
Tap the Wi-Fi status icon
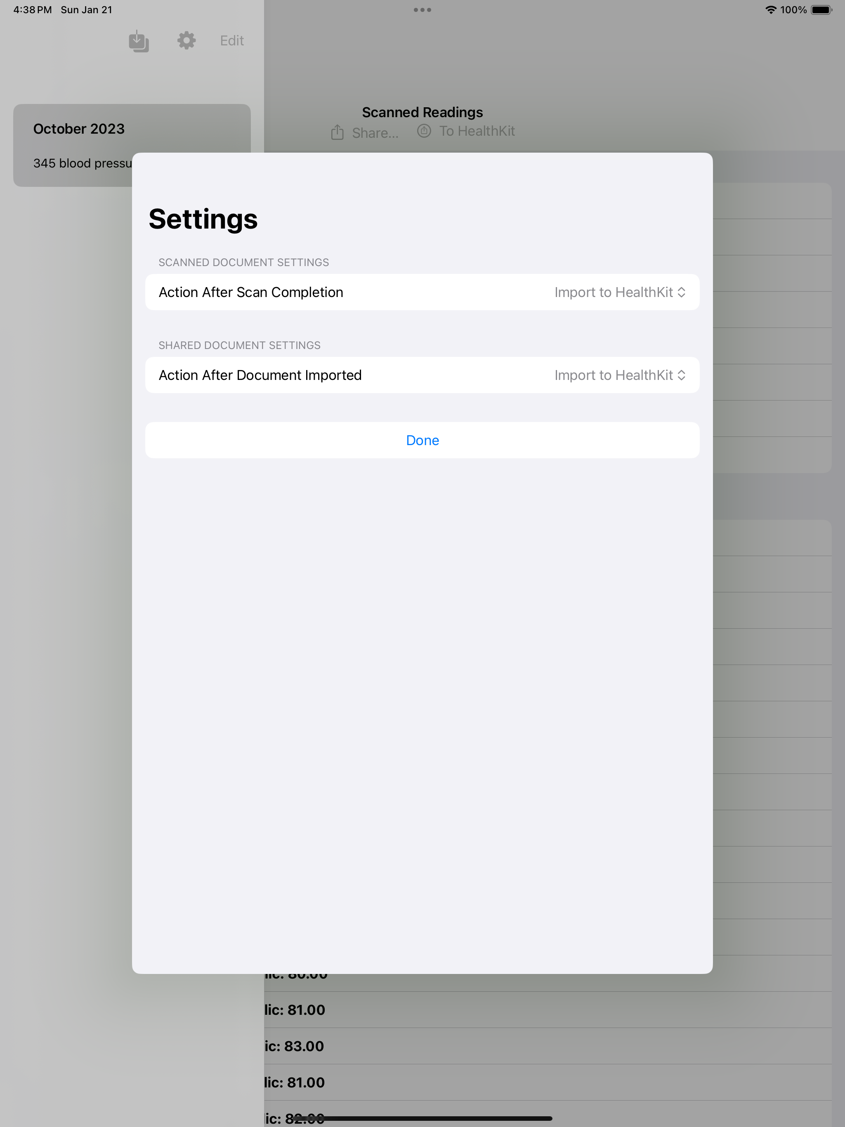(771, 9)
